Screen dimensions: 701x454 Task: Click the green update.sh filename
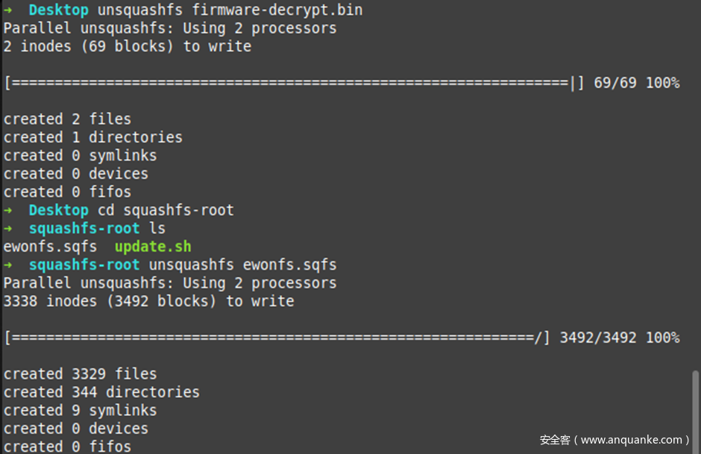(x=153, y=246)
